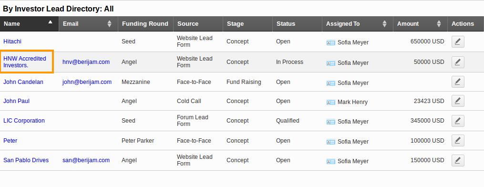The height and width of the screenshot is (187, 484).
Task: Click the edit pencil icon for Hitachi
Action: pos(458,42)
